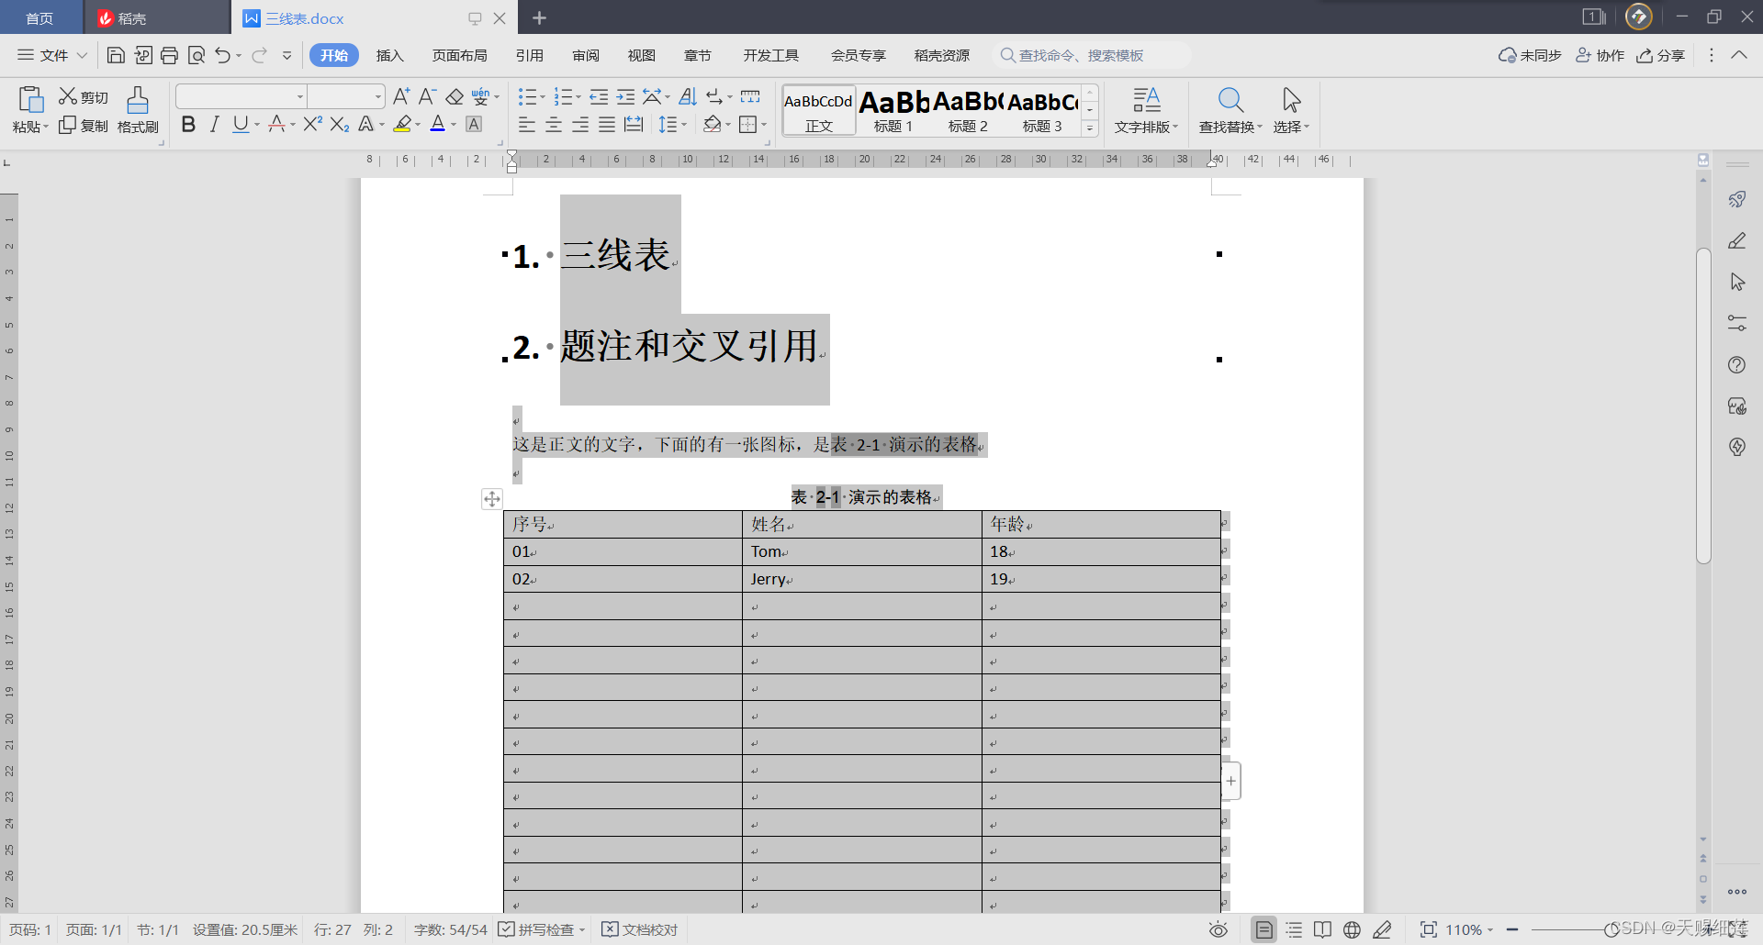This screenshot has width=1763, height=945.
Task: Expand the paste options arrow
Action: coord(46,128)
